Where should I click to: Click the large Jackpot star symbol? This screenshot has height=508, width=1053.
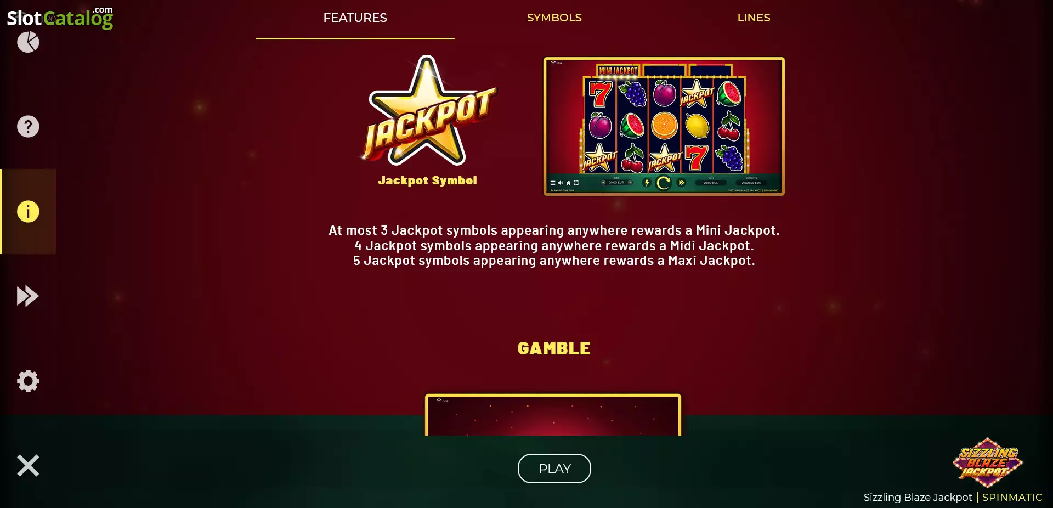point(428,111)
